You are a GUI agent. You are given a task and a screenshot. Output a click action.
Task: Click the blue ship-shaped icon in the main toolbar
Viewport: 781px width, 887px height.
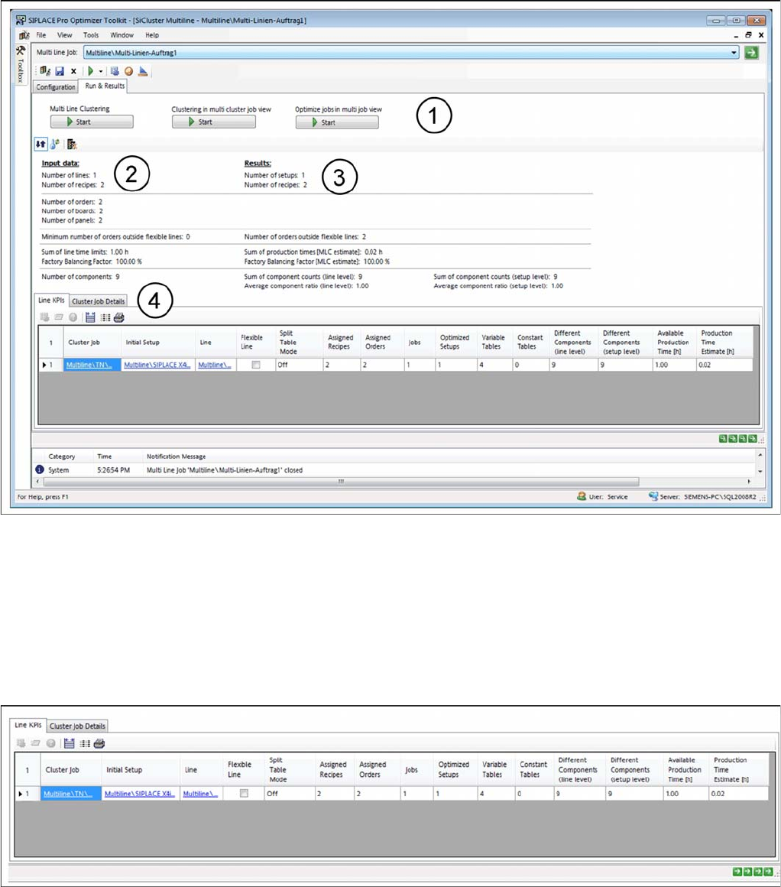point(142,70)
